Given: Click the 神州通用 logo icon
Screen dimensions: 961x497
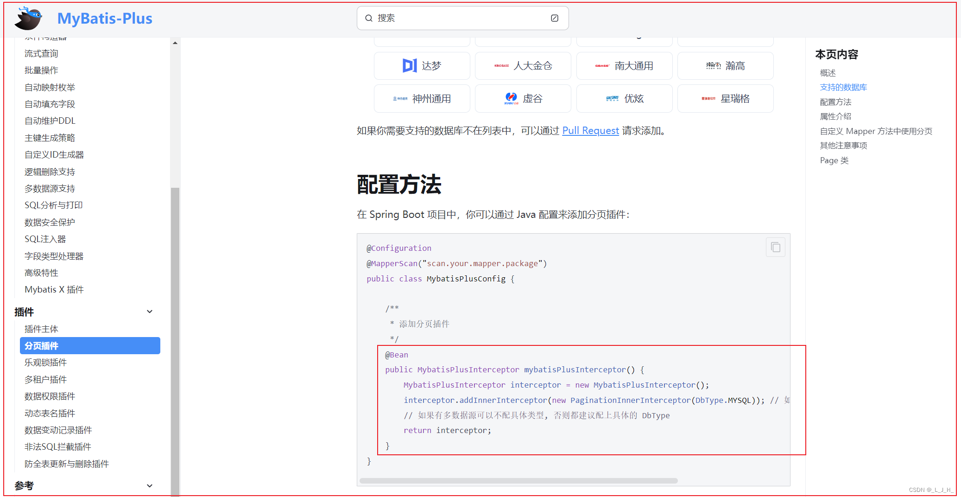Looking at the screenshot, I should [x=400, y=99].
